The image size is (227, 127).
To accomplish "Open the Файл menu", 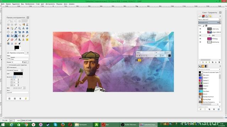I will [2, 4].
